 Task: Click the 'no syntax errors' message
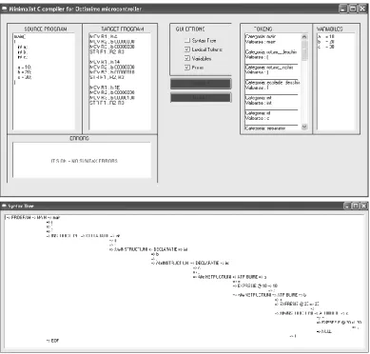[85, 161]
